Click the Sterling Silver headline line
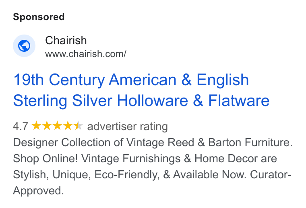The width and height of the screenshot is (306, 208). click(141, 101)
